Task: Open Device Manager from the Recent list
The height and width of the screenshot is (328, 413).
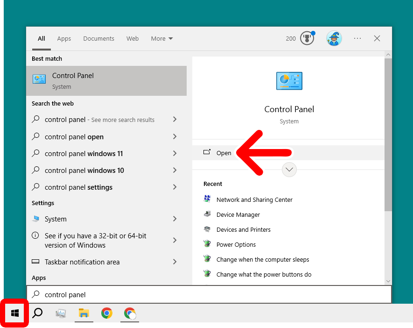Action: pos(238,215)
